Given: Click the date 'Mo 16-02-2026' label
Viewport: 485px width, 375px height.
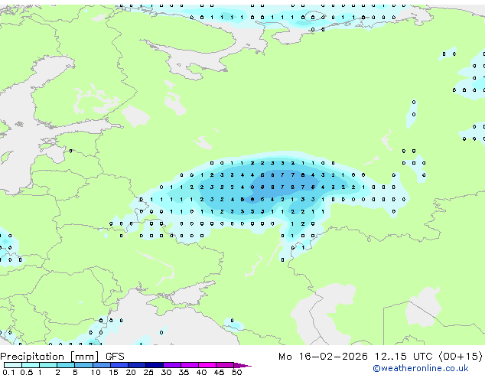Looking at the screenshot, I should click(x=323, y=357).
